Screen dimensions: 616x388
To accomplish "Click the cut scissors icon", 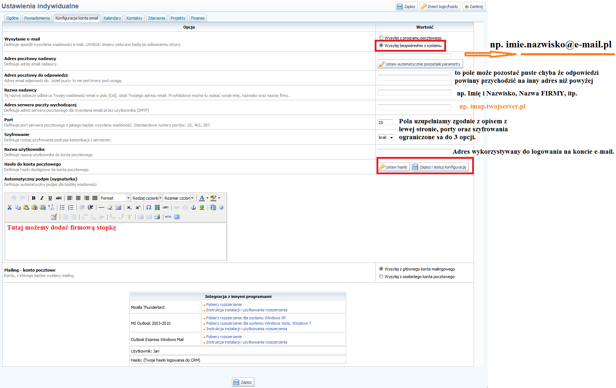I will (x=9, y=208).
